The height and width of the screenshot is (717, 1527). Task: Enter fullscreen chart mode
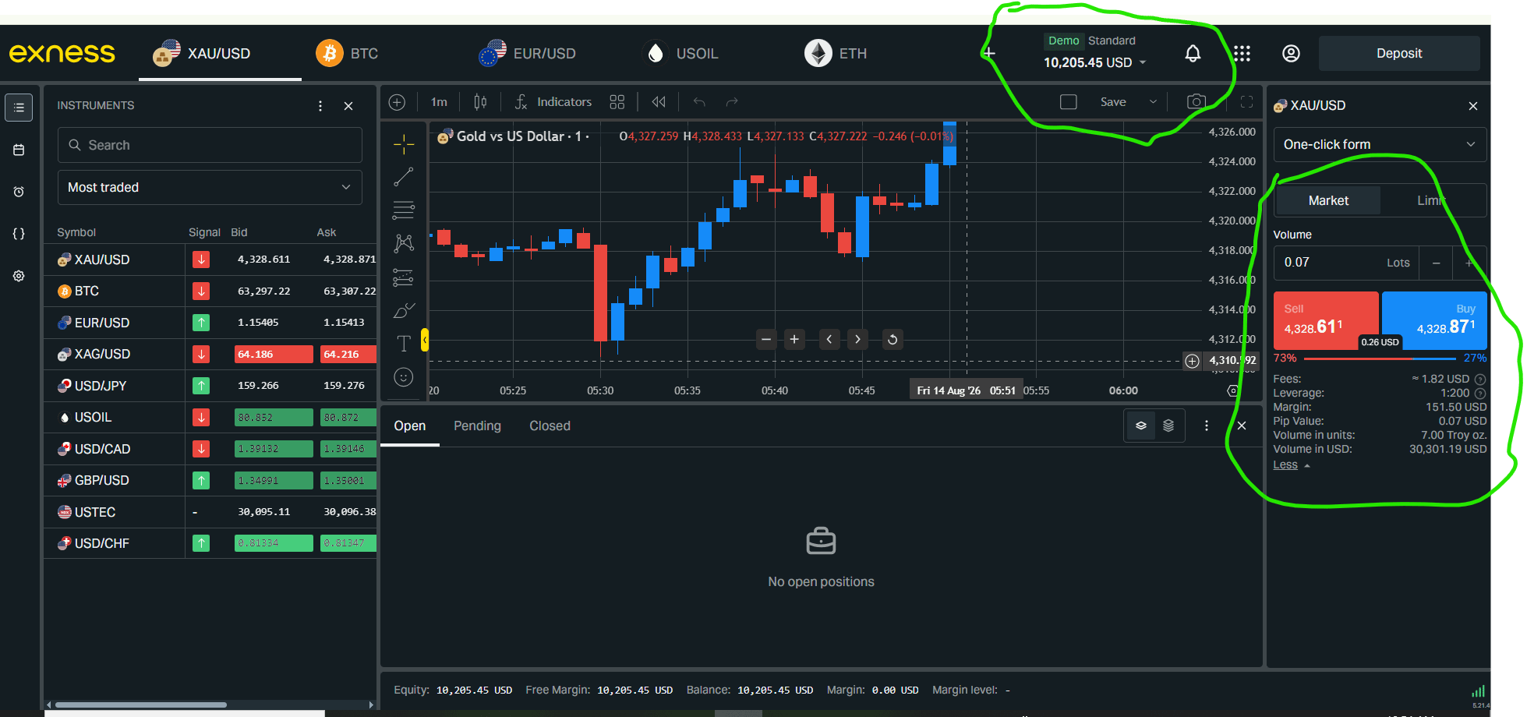[1246, 102]
